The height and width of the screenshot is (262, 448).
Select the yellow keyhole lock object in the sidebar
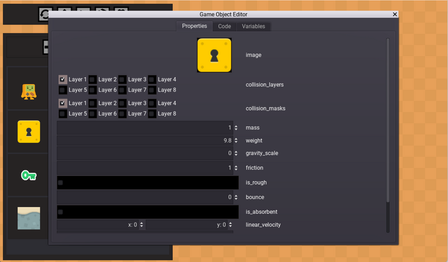pos(29,132)
